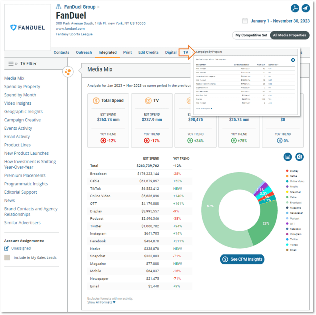The image size is (316, 315).
Task: Click the organization hierarchy icon beside FanDuel Group
Action: tap(58, 7)
